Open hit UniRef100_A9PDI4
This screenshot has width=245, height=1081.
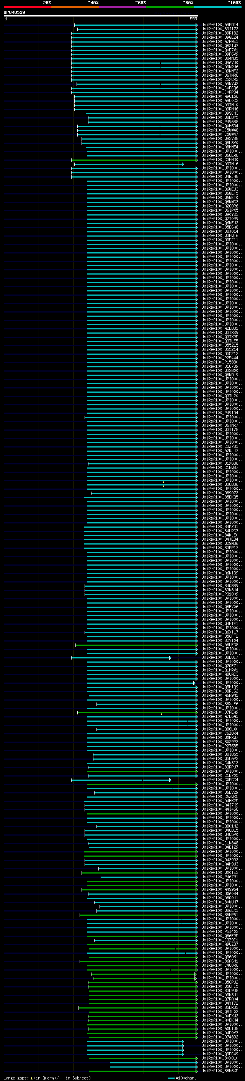tap(219, 25)
